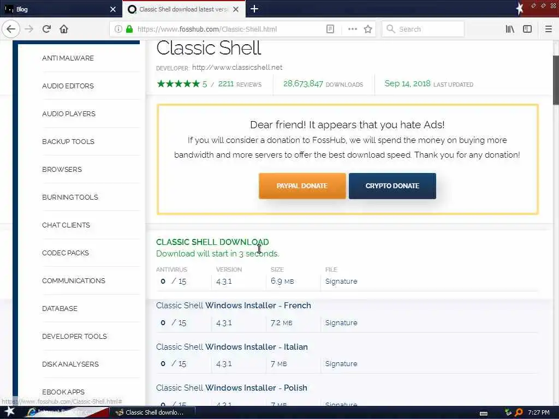Click the keyboard icon in system tray
Image resolution: width=559 pixels, height=419 pixels.
coord(484,414)
